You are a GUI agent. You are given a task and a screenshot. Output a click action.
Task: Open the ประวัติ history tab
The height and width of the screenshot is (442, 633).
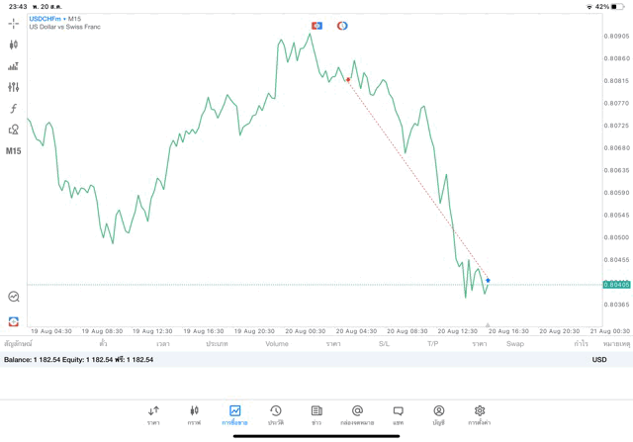click(x=275, y=414)
